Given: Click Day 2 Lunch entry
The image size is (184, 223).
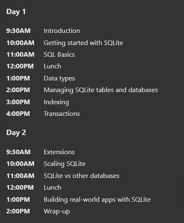Looking at the screenshot, I should [52, 188].
